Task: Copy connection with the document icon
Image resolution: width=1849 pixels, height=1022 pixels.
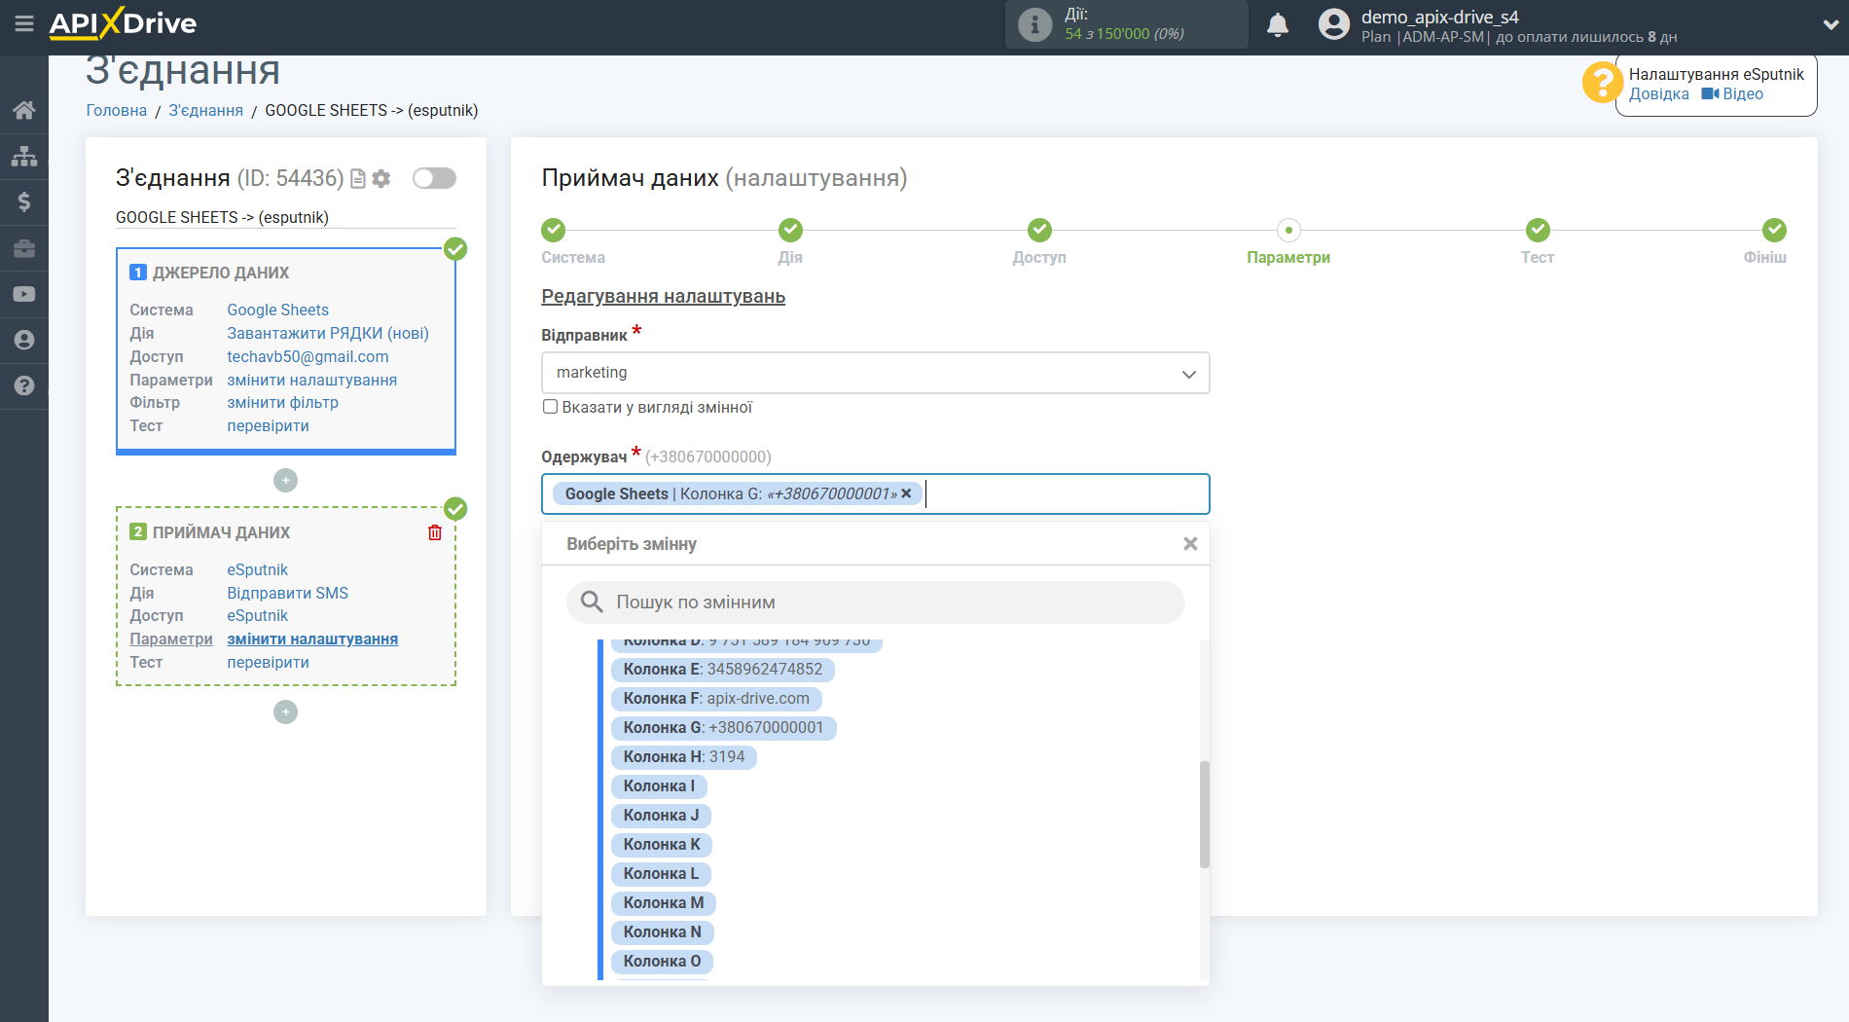Action: [358, 178]
